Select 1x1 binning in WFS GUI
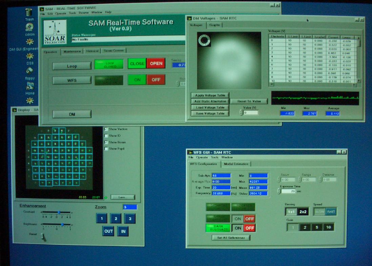Image resolution: width=372 pixels, height=266 pixels. point(291,212)
